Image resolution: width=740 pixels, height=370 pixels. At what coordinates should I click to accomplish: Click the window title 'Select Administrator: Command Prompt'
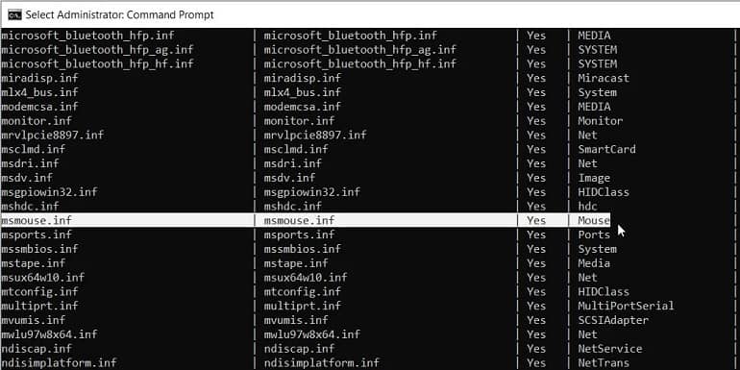119,14
